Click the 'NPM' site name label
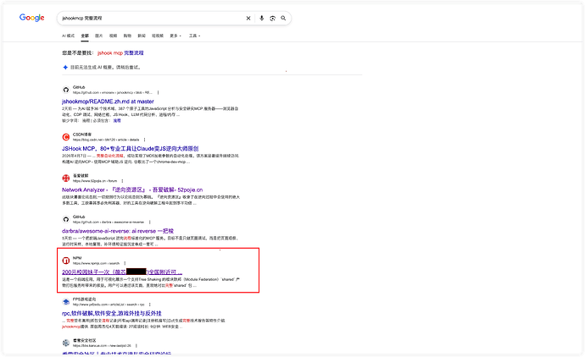Image resolution: width=585 pixels, height=357 pixels. [x=77, y=258]
